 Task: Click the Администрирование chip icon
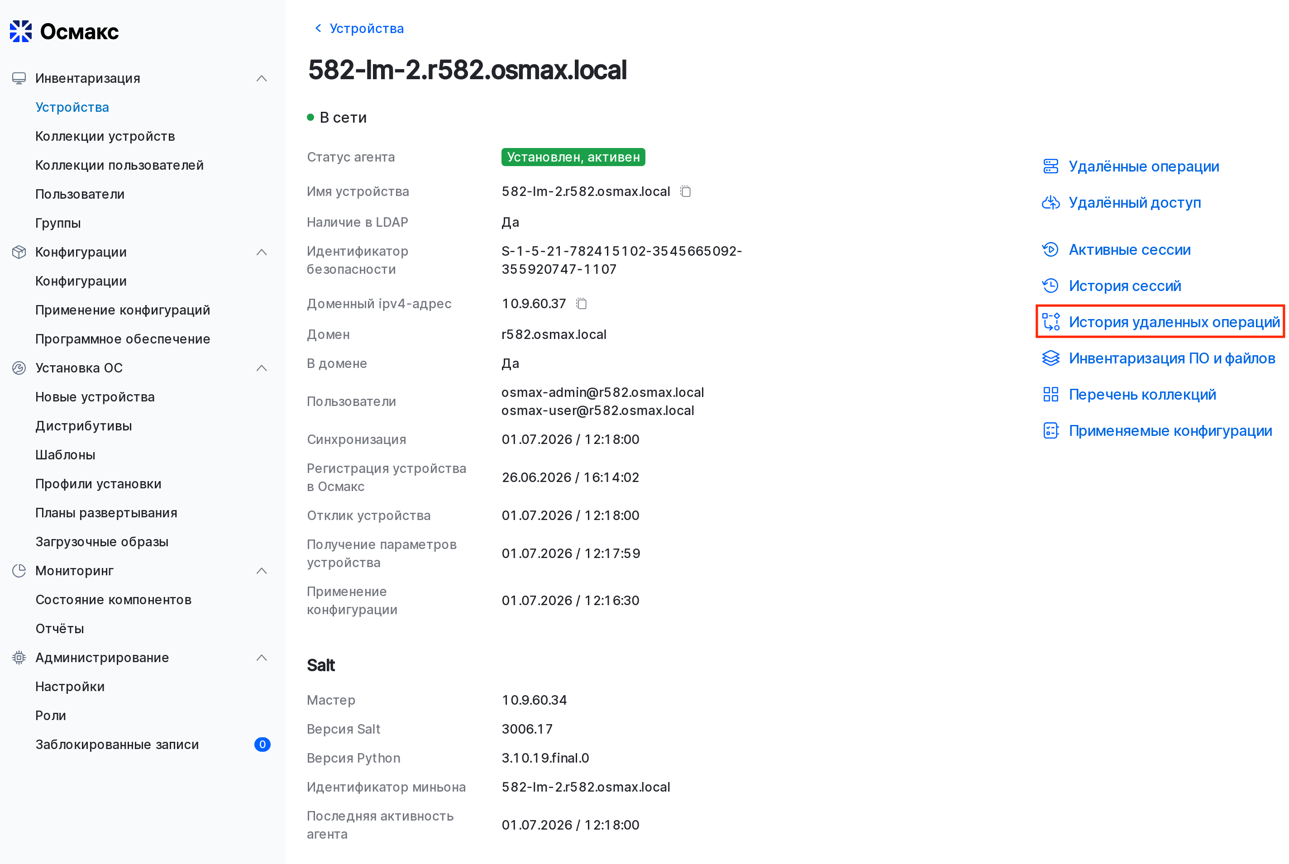(x=19, y=657)
